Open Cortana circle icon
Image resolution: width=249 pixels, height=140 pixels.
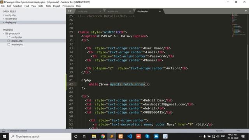tap(76, 136)
